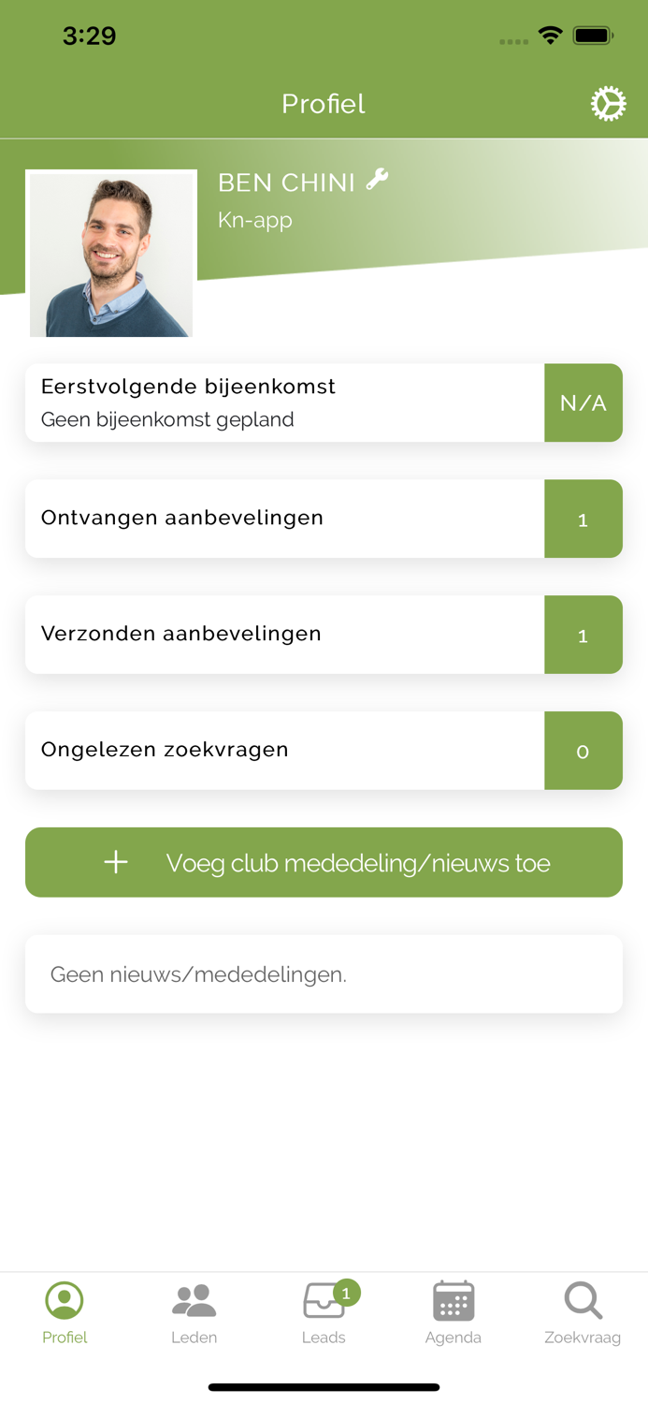Open the settings gear icon

coord(610,103)
